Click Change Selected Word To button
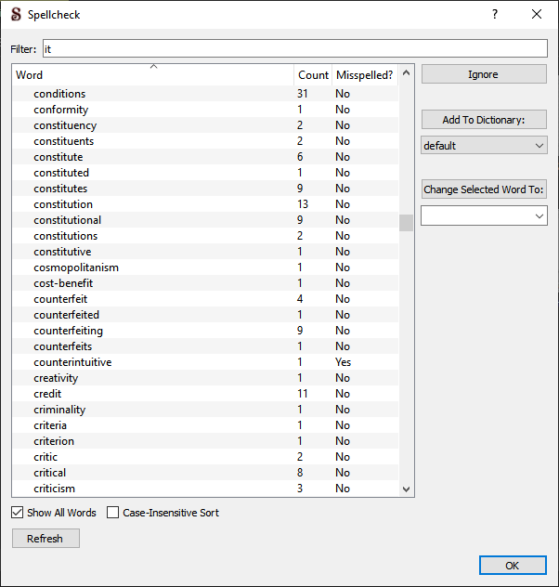 (x=484, y=189)
